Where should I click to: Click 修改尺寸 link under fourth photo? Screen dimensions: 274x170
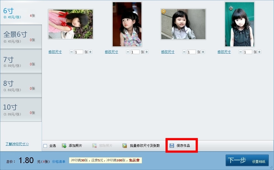[x=224, y=52]
